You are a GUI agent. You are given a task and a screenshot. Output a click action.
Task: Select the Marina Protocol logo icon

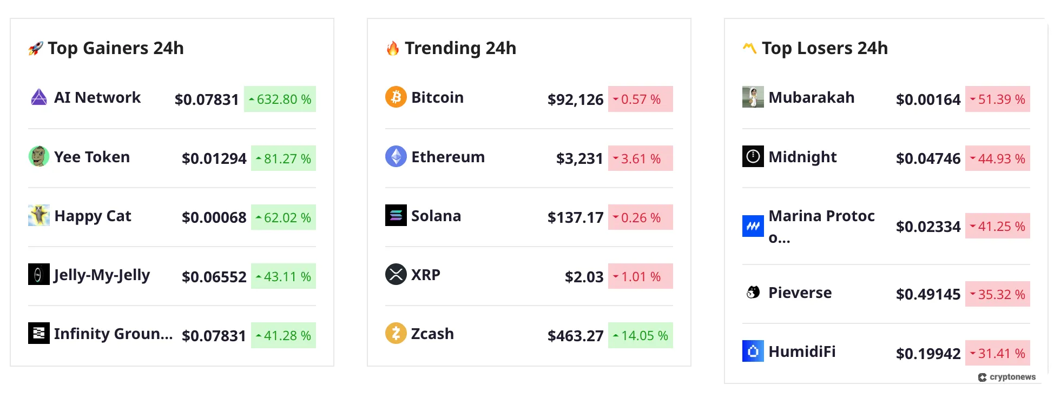[753, 225]
